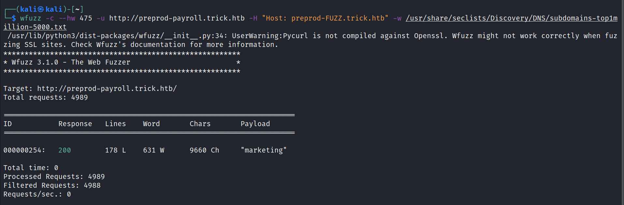Click the Payload column header
The width and height of the screenshot is (624, 205).
(x=255, y=124)
